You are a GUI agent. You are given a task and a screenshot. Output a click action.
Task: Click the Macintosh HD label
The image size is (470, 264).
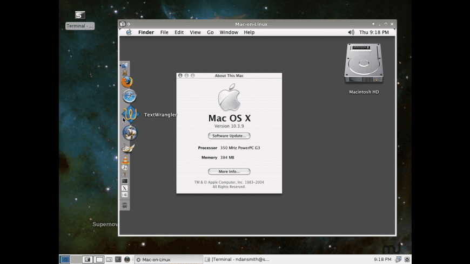pos(364,92)
